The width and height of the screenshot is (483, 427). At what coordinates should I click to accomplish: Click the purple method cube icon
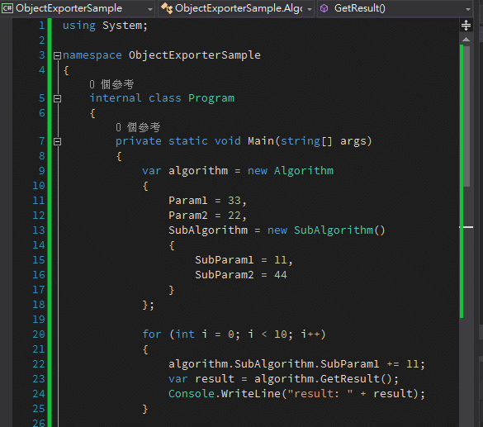click(x=324, y=8)
